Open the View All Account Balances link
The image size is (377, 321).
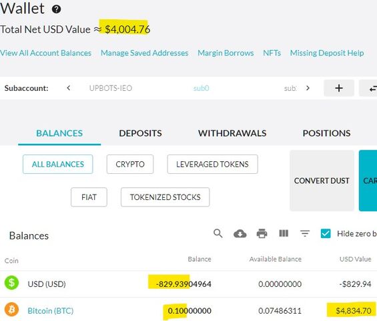[x=45, y=53]
